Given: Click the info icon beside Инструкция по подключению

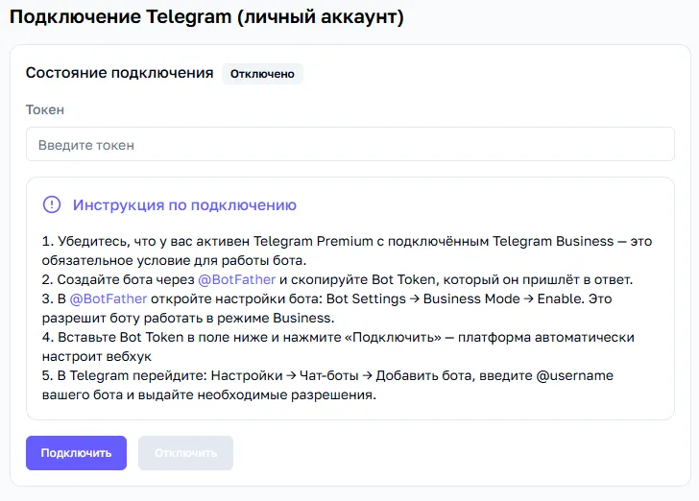Looking at the screenshot, I should [52, 204].
